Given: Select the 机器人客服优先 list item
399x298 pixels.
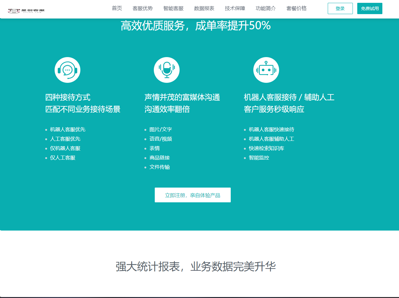Looking at the screenshot, I should 67,130.
